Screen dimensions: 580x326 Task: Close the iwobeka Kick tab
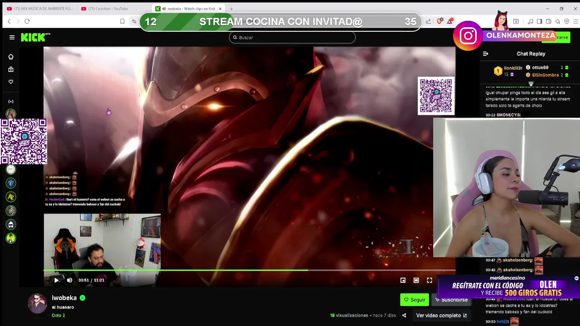(x=220, y=9)
